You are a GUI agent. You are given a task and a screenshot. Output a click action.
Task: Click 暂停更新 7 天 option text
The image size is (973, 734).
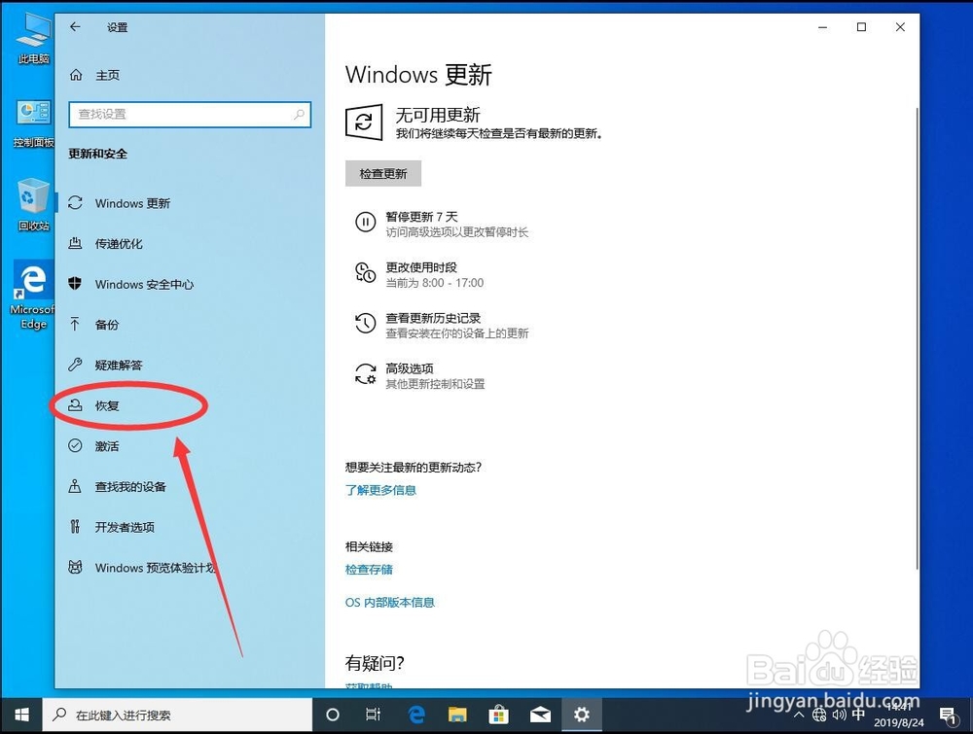(421, 217)
